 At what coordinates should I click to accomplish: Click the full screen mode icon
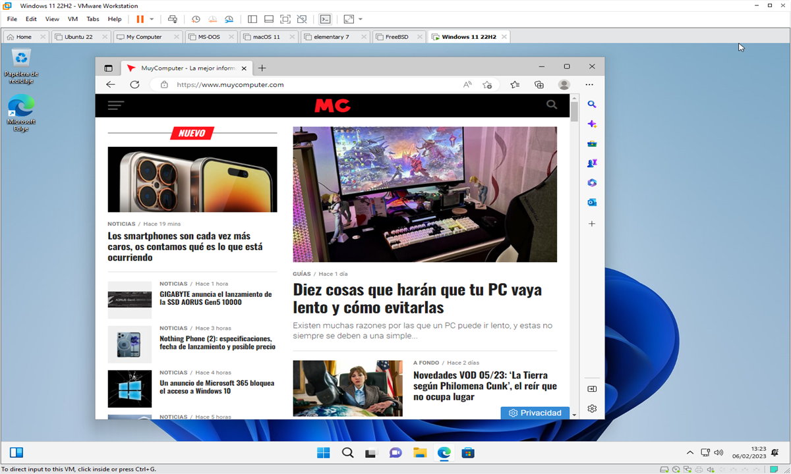tap(285, 19)
